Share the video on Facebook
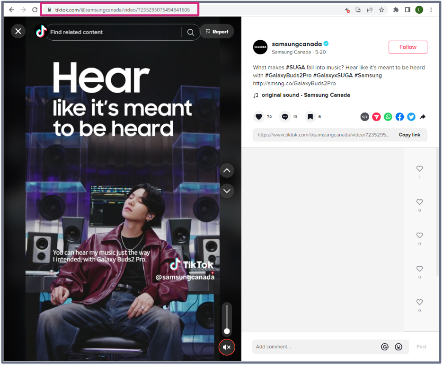 point(400,117)
